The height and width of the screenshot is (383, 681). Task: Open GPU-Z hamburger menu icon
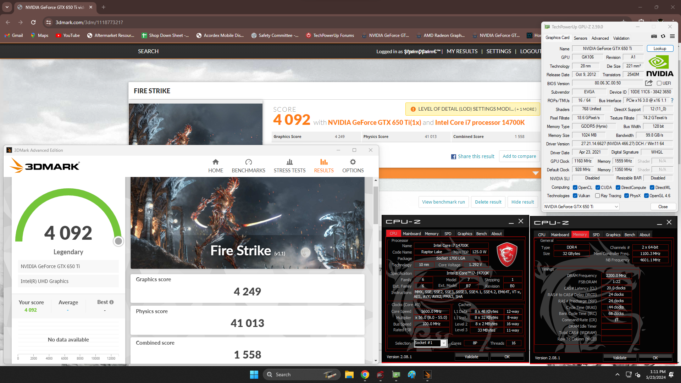click(x=672, y=37)
